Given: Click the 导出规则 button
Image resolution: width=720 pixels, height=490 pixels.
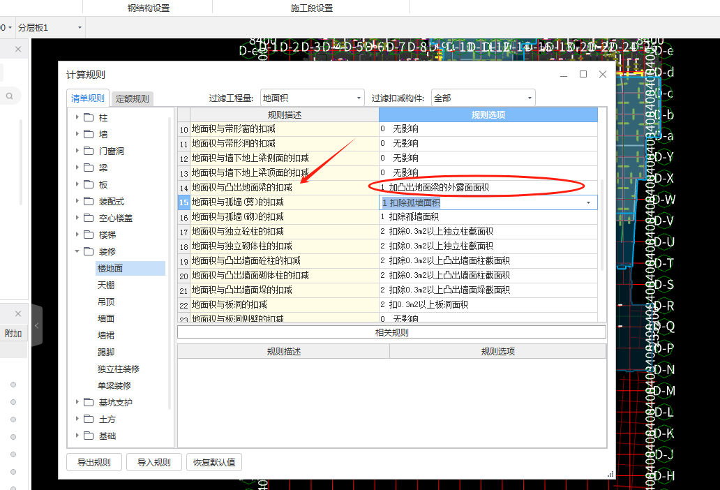Looking at the screenshot, I should [x=94, y=462].
